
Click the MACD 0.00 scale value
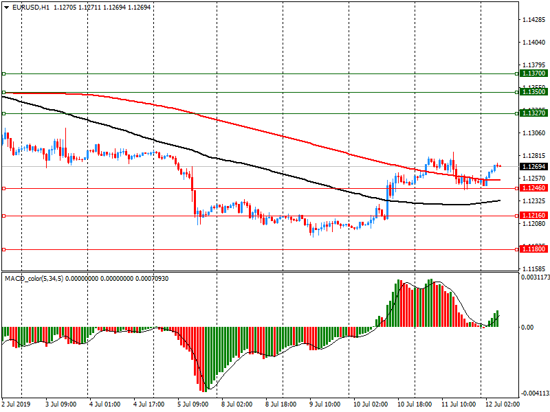[527, 328]
